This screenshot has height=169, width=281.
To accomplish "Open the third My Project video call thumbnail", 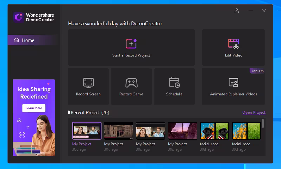I will coord(151,131).
